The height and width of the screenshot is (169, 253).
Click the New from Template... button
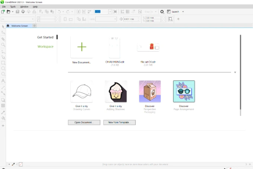click(x=119, y=123)
